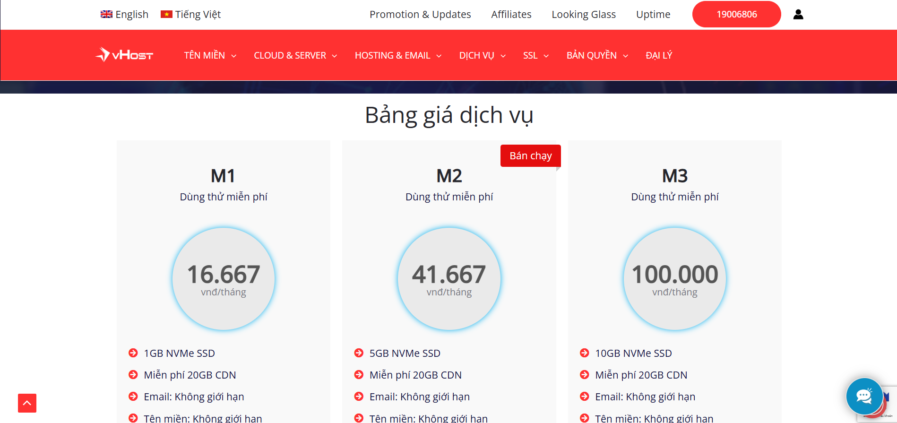
Task: Click arrow bullet beside 1GB NVMe SSD
Action: coord(133,353)
